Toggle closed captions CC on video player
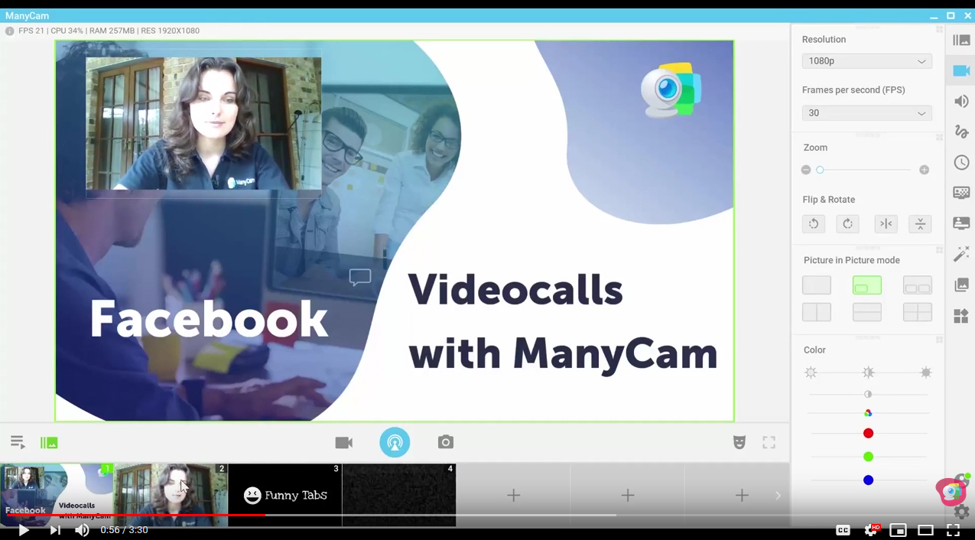 point(843,530)
